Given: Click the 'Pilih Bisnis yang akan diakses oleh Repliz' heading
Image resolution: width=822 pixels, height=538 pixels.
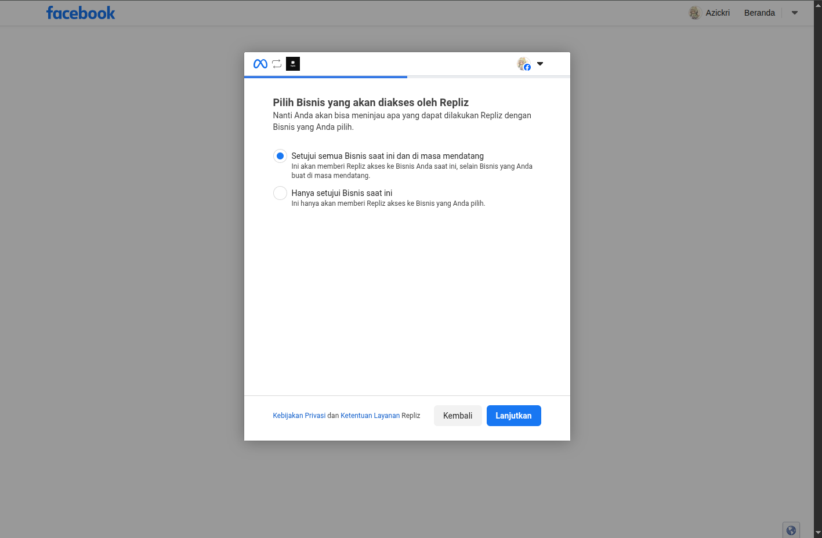Looking at the screenshot, I should 371,103.
